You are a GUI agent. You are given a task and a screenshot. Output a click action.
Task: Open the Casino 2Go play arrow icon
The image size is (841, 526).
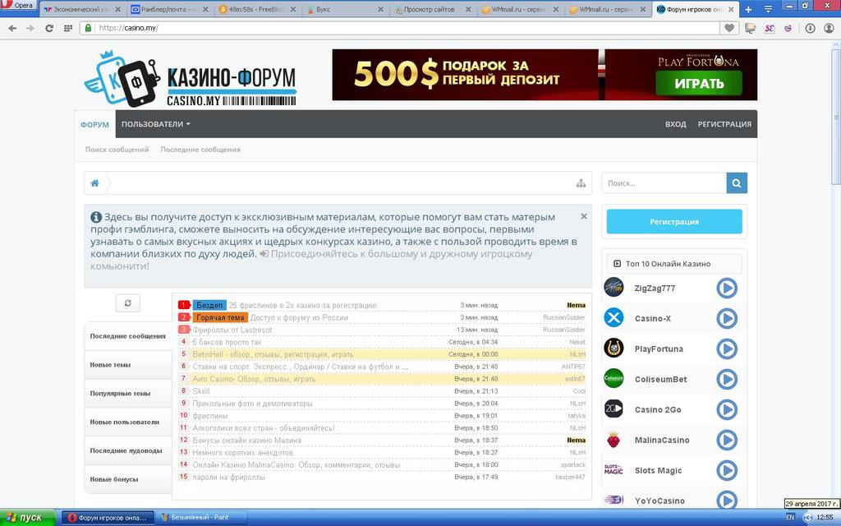727,409
